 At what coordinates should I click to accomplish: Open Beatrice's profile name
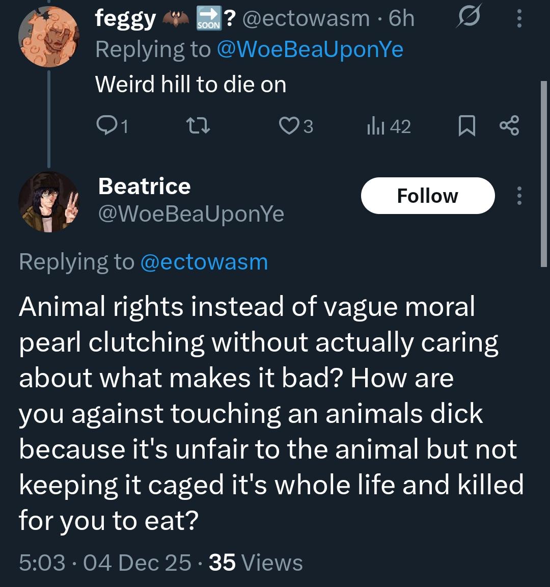point(144,186)
